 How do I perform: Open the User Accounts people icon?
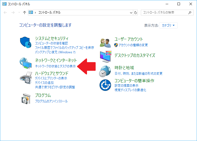click(x=105, y=43)
